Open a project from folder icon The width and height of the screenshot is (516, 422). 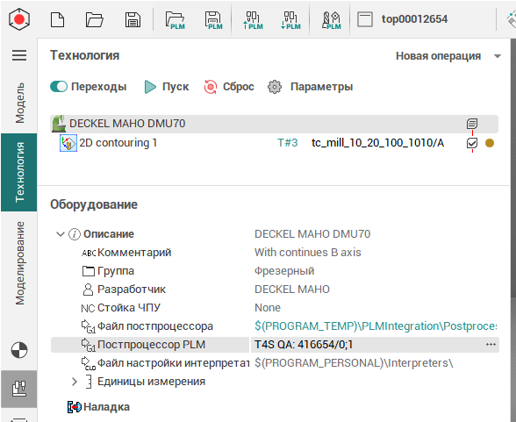pyautogui.click(x=95, y=19)
